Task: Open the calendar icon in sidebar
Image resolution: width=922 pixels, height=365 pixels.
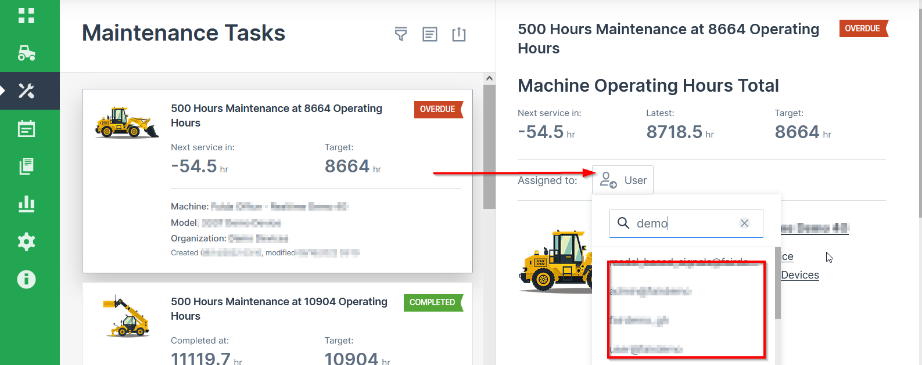Action: point(26,129)
